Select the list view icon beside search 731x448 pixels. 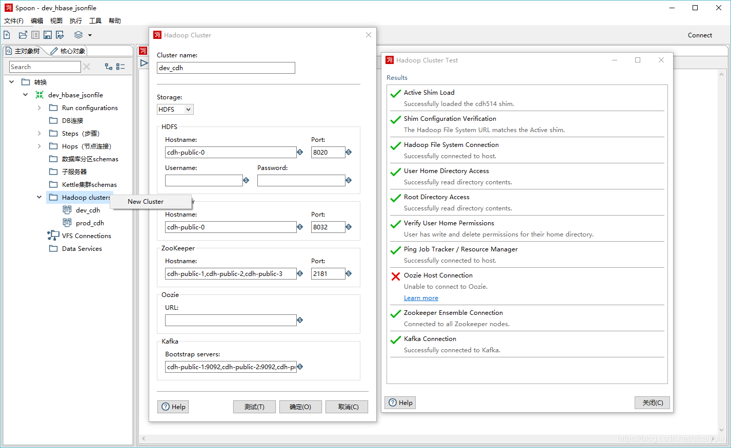[x=120, y=67]
